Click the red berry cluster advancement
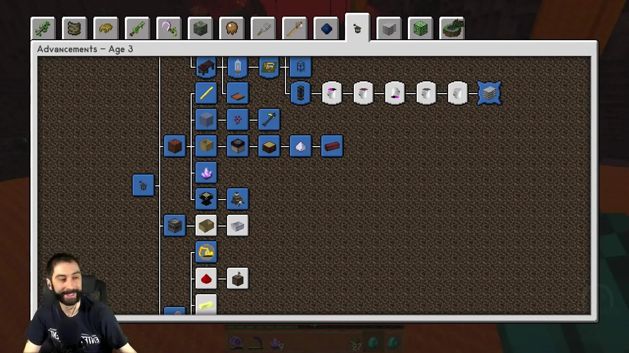The height and width of the screenshot is (353, 629). tap(238, 120)
